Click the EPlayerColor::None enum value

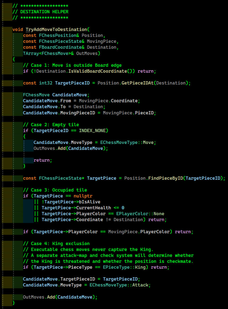pyautogui.click(x=140, y=214)
